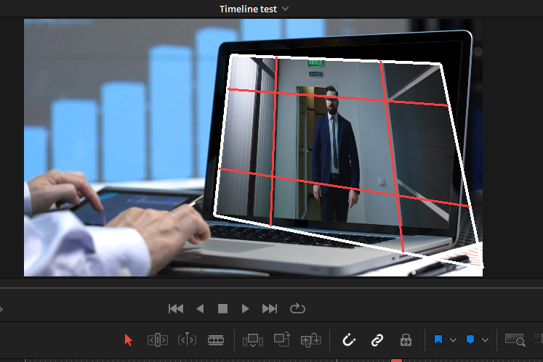Viewport: 543px width, 362px height.
Task: Jump to first frame button
Action: pyautogui.click(x=176, y=308)
